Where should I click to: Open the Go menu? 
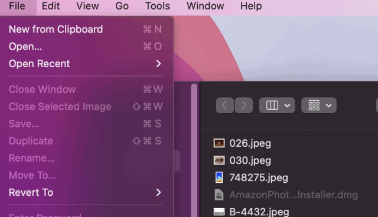(122, 6)
